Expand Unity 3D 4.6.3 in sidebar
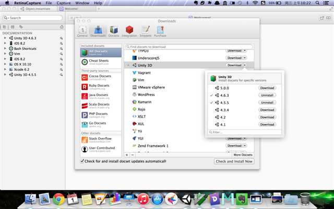Viewport: 334px width, 209px height. point(5,38)
